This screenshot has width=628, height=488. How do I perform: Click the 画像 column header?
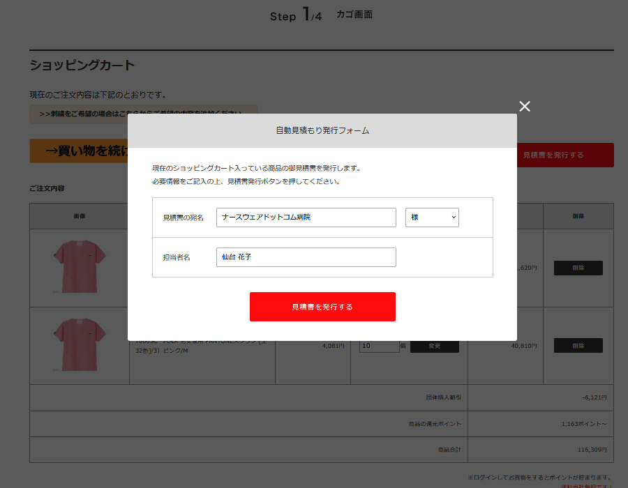80,216
